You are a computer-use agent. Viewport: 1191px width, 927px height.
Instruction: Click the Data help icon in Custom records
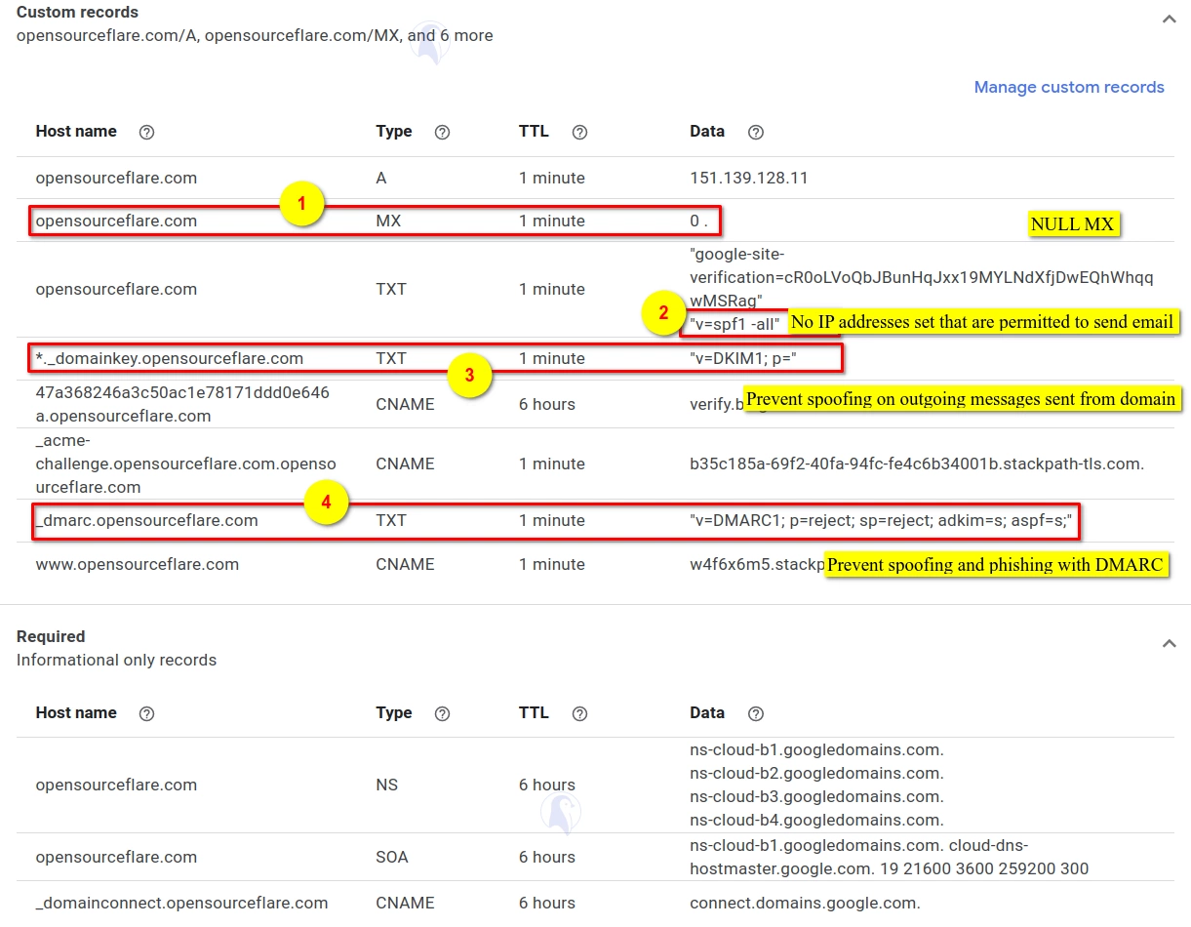click(x=755, y=132)
